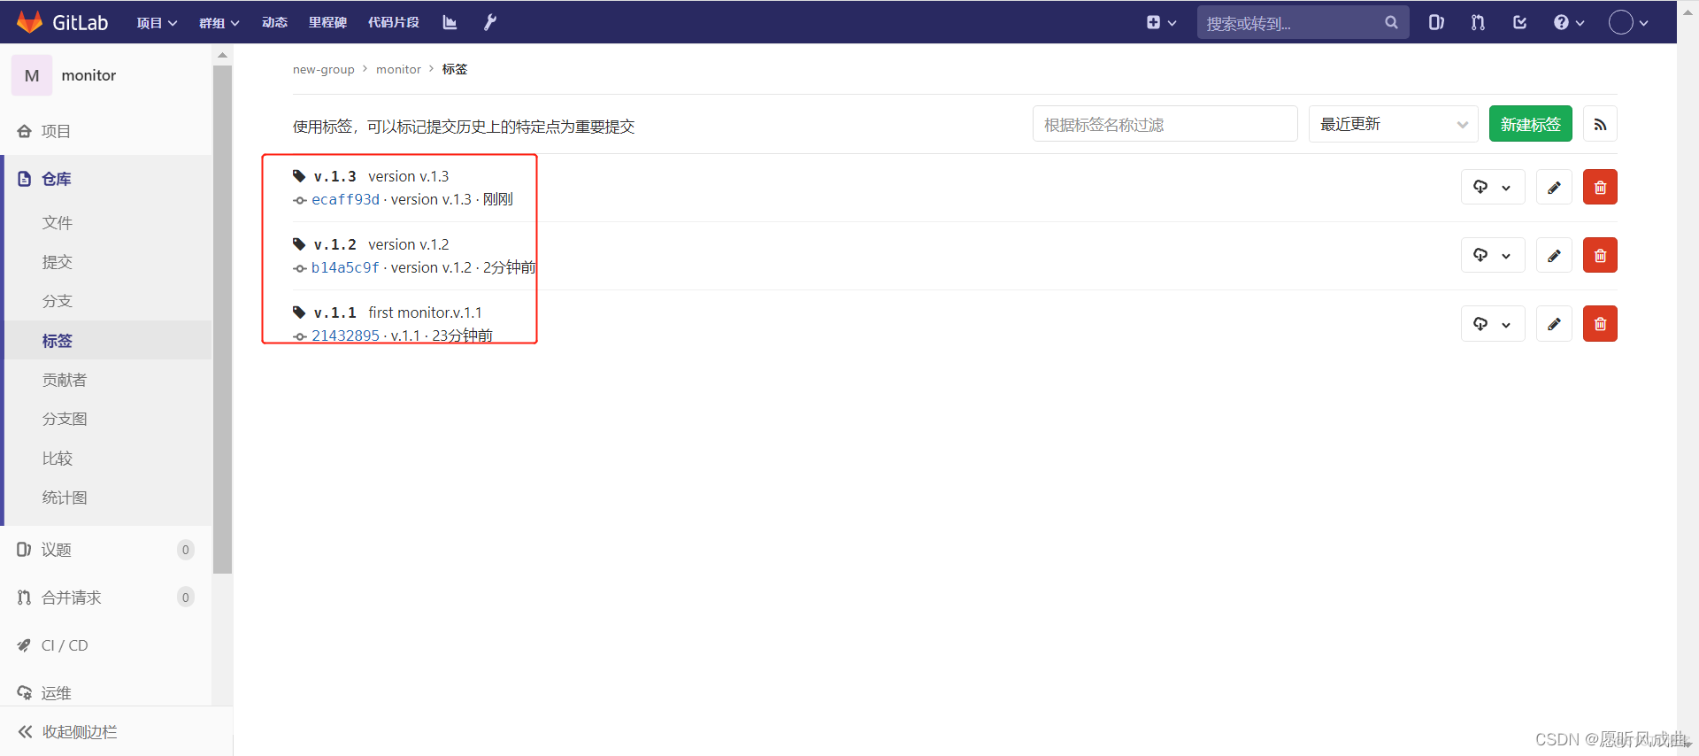Open tag v.1.1 link
This screenshot has width=1699, height=756.
(x=334, y=312)
